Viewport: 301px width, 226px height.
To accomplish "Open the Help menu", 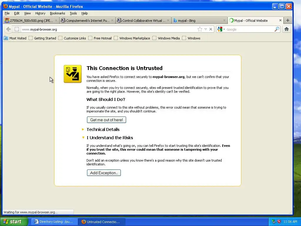I will [84, 13].
